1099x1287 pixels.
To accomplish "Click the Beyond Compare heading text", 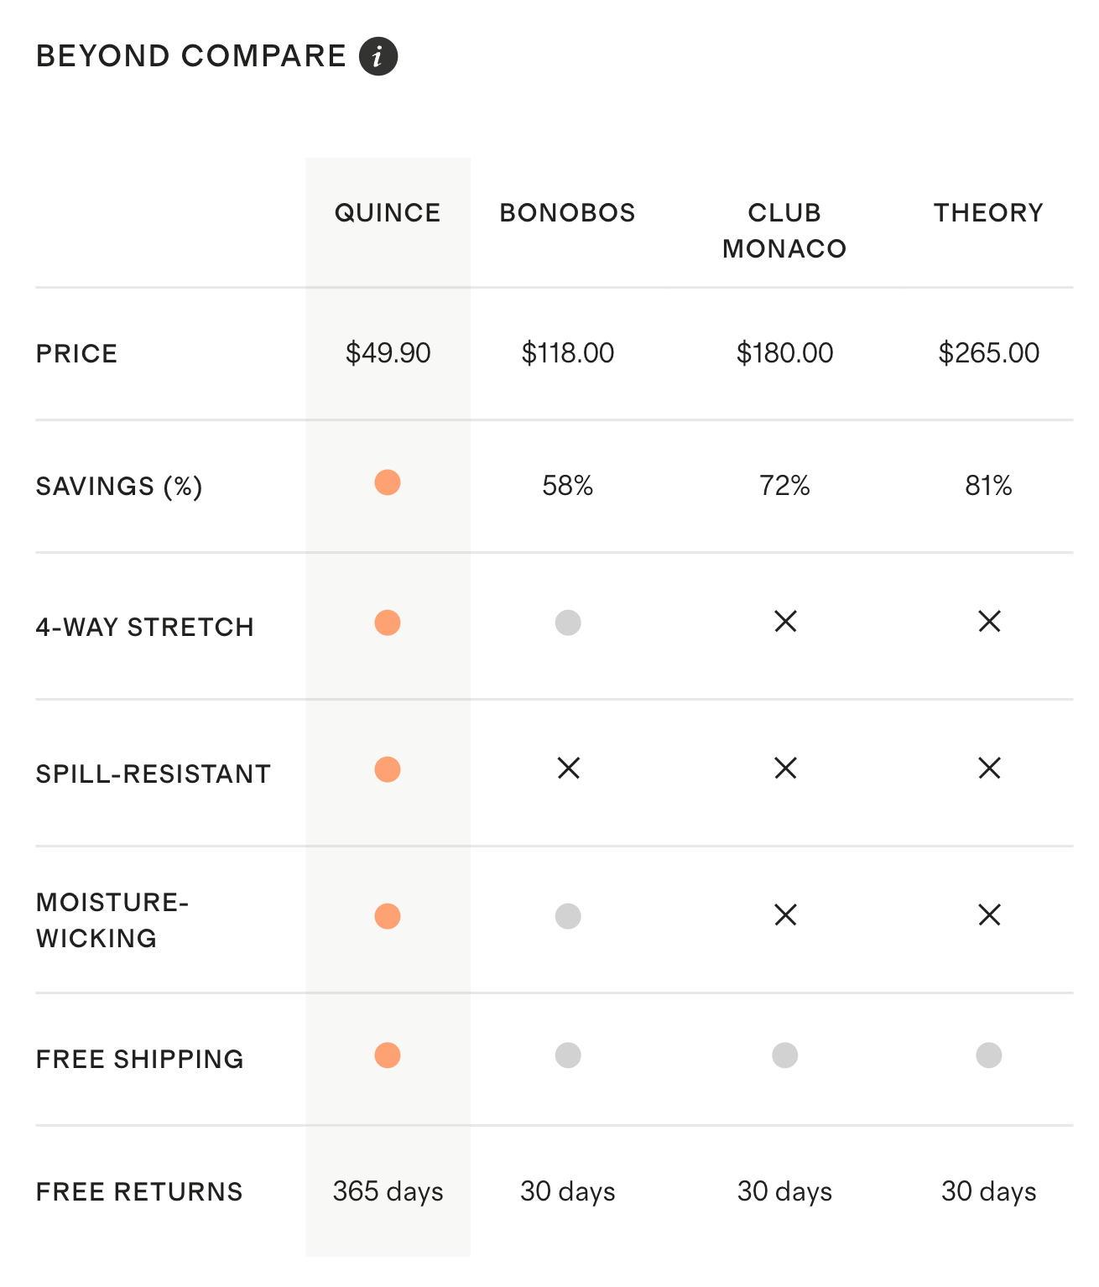I will 191,56.
